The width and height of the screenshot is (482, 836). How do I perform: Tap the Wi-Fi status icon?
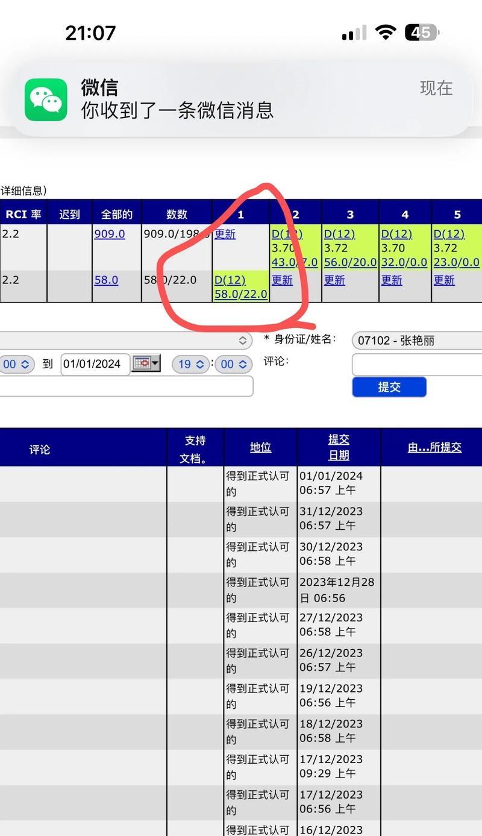pos(385,33)
